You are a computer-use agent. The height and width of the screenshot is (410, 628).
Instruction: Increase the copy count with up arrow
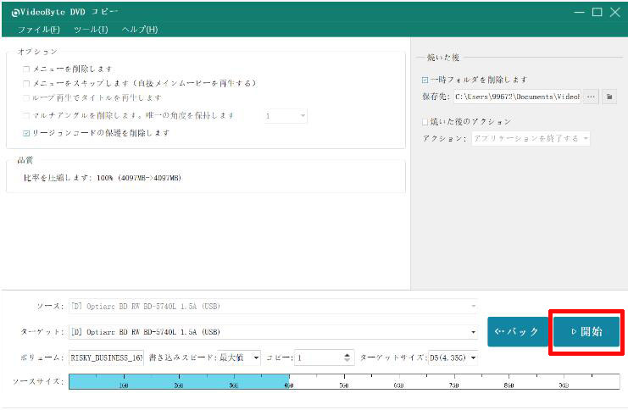point(347,354)
